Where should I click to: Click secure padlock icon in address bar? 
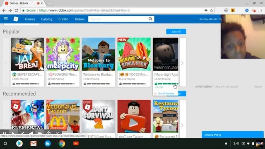click(24, 10)
